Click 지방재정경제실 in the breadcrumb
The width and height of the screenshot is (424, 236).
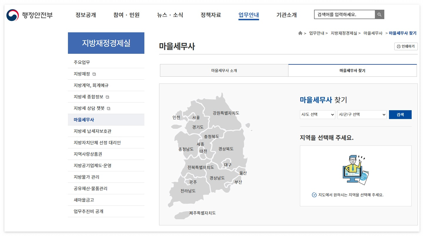point(344,33)
